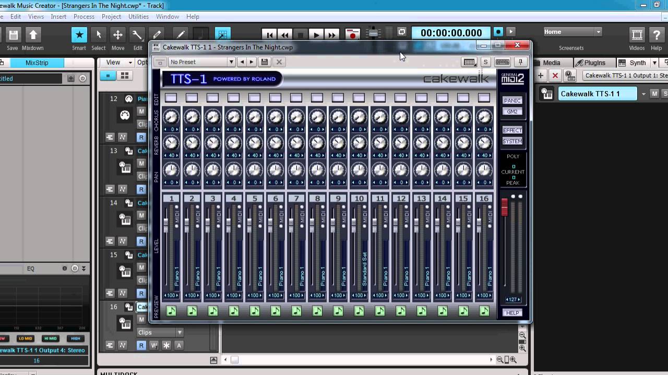Screen dimensions: 668x375
Task: Preview the sound of part 1
Action: point(171,311)
